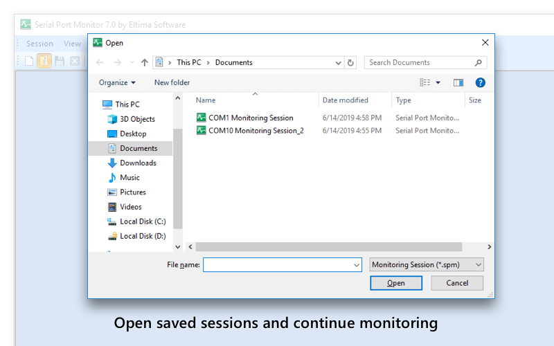Select Downloads in the navigation pane
Viewport: 554px width, 346px height.
coord(132,163)
